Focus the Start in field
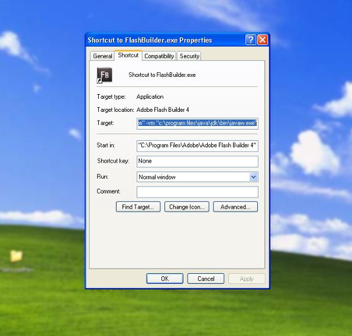352x336 pixels. (198, 146)
